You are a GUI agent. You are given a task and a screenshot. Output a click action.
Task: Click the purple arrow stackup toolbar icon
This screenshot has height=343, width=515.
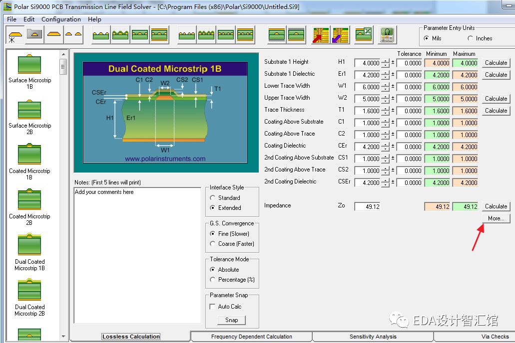pyautogui.click(x=340, y=35)
